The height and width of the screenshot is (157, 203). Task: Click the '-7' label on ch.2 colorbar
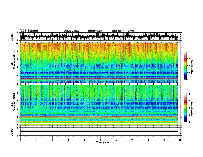[x=189, y=122]
